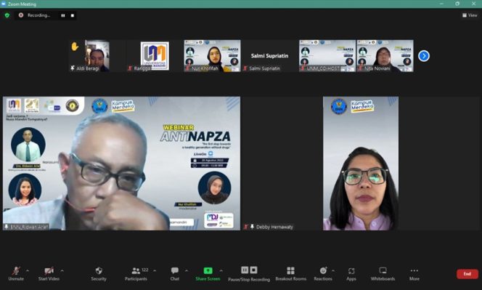The image size is (482, 290).
Task: Click the raised hand icon on Aldi Beragi
Action: 75,47
